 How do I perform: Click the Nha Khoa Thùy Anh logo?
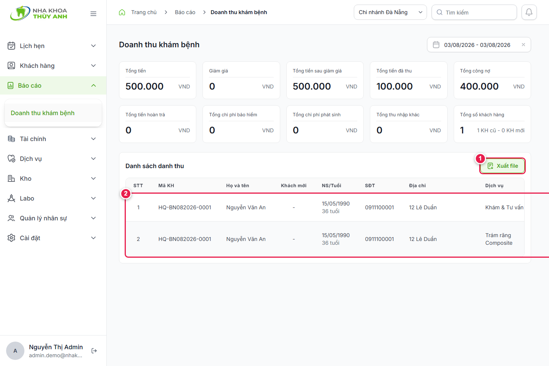(x=39, y=13)
